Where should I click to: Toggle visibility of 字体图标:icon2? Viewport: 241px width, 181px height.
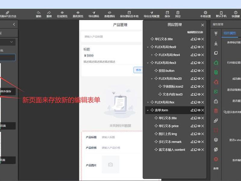pos(199,87)
